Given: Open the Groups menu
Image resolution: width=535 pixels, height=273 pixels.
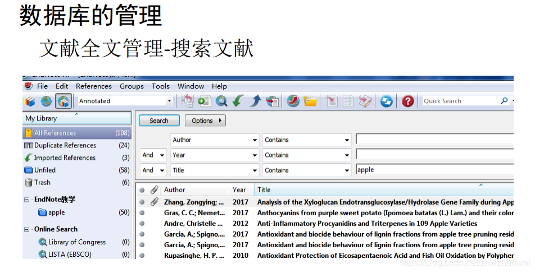Looking at the screenshot, I should (x=132, y=86).
